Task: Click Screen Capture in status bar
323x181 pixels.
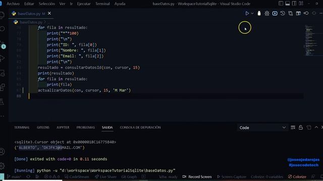Action: click(x=232, y=176)
